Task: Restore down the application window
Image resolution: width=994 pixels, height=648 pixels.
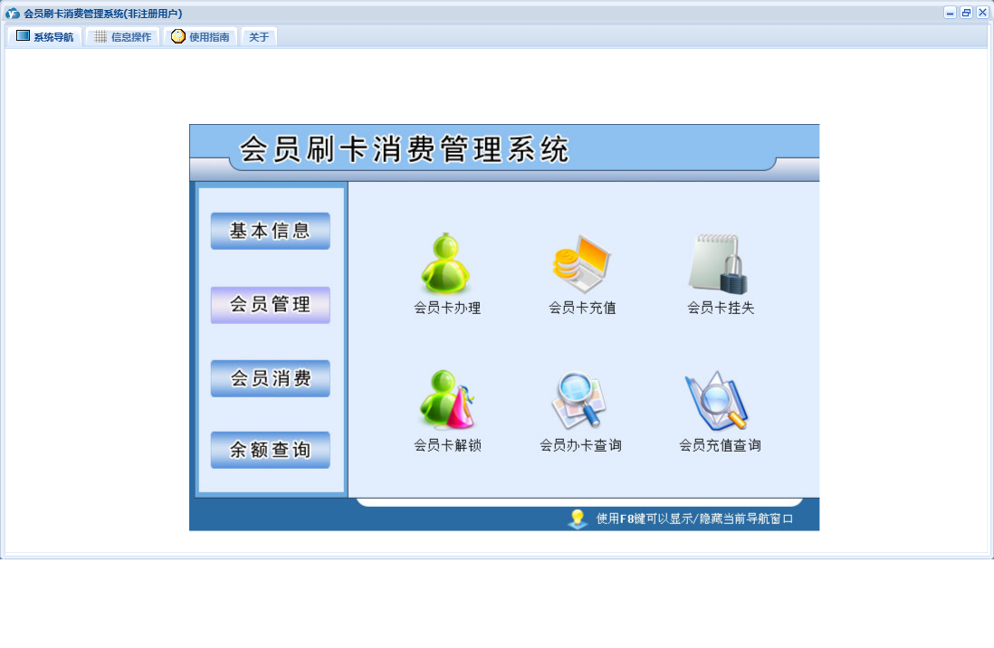Action: pyautogui.click(x=966, y=13)
